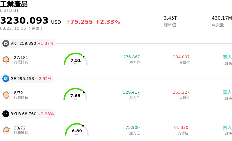Click VRT resistance level 276.867
Image resolution: width=232 pixels, height=141 pixels.
click(x=131, y=57)
